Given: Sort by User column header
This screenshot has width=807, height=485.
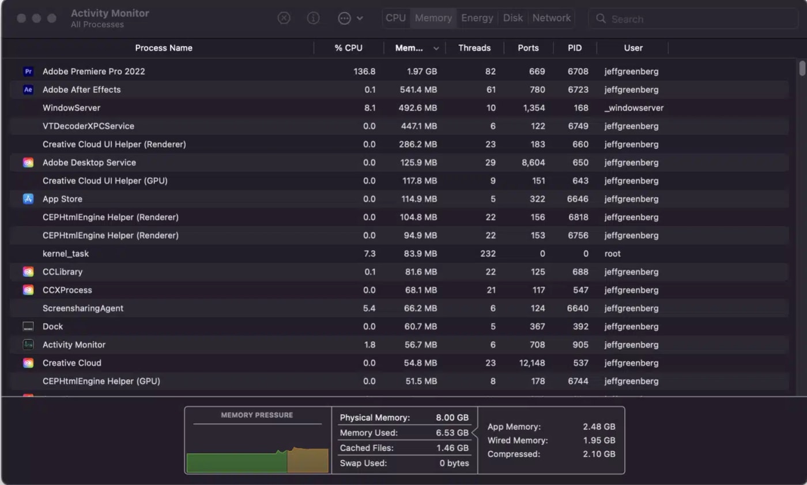Looking at the screenshot, I should 633,48.
